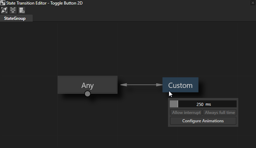
Task: Select the transition line between Any and Custom
Action: [x=141, y=84]
